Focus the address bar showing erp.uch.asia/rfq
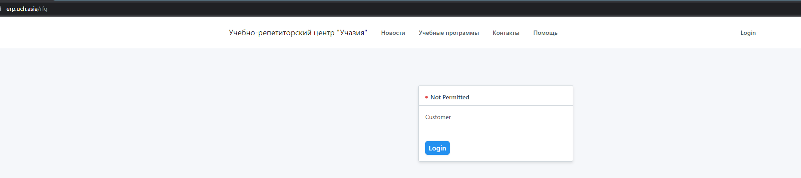 [400, 9]
